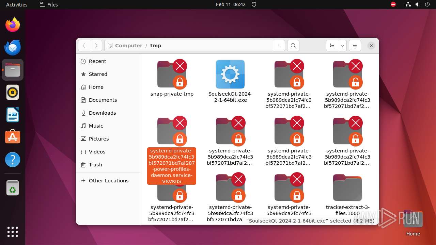Open the power icon in top bar
Screen dimensions: 436x245
click(427, 4)
